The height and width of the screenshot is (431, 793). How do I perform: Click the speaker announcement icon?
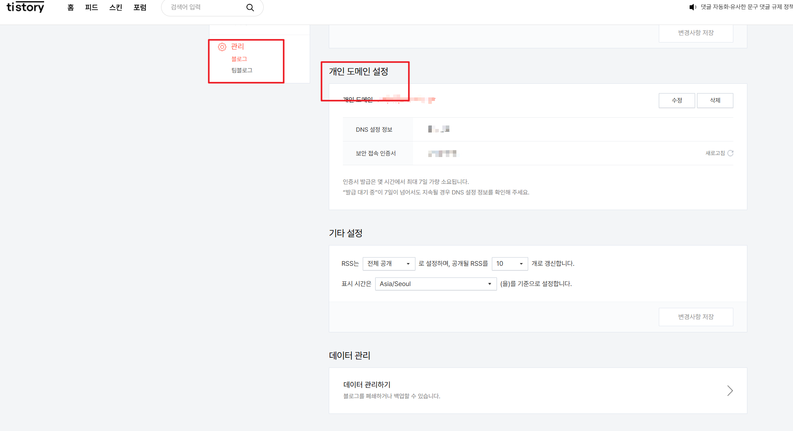(693, 7)
